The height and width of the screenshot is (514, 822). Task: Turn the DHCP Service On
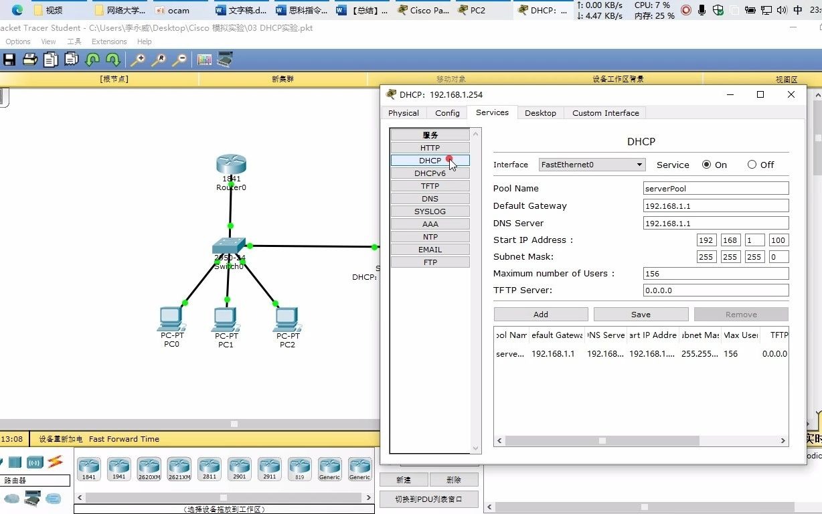[706, 164]
